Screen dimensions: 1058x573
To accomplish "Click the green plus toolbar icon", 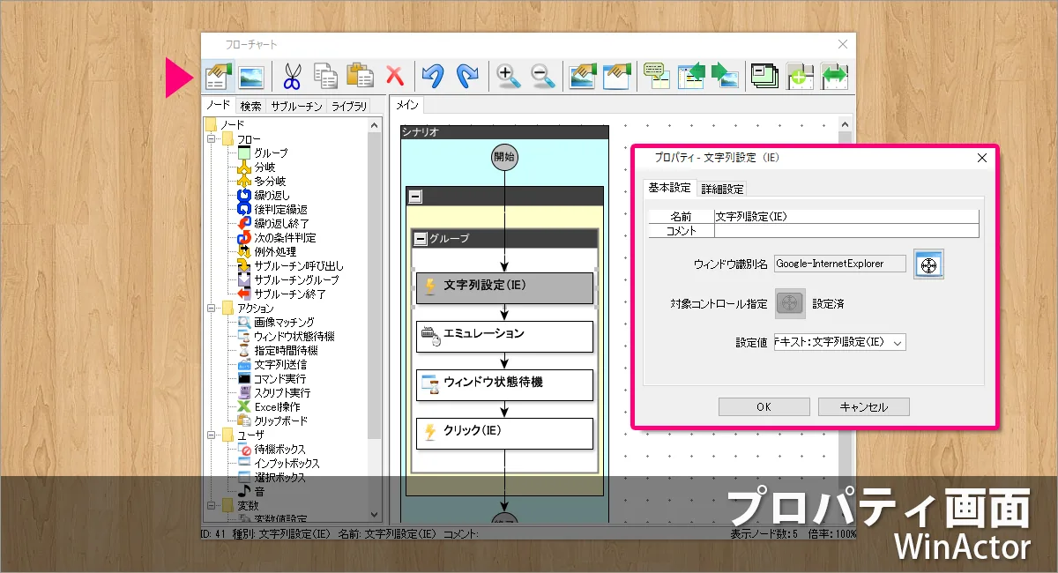I will pyautogui.click(x=800, y=76).
